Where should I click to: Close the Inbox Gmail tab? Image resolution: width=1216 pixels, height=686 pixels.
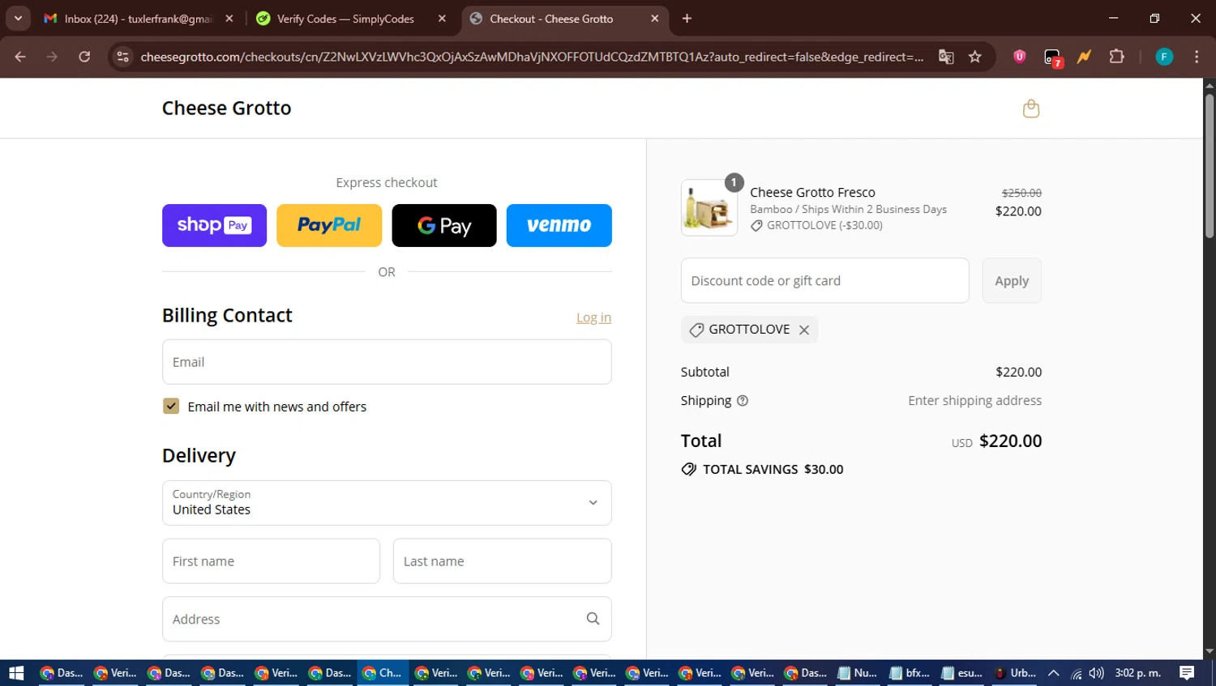click(x=229, y=19)
